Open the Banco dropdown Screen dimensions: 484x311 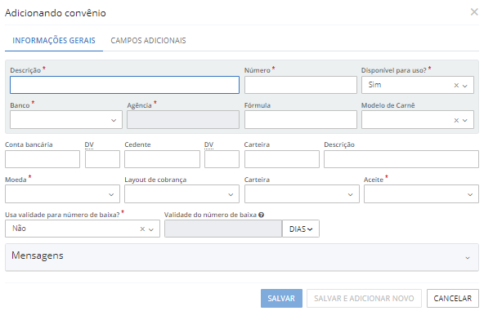click(x=66, y=120)
